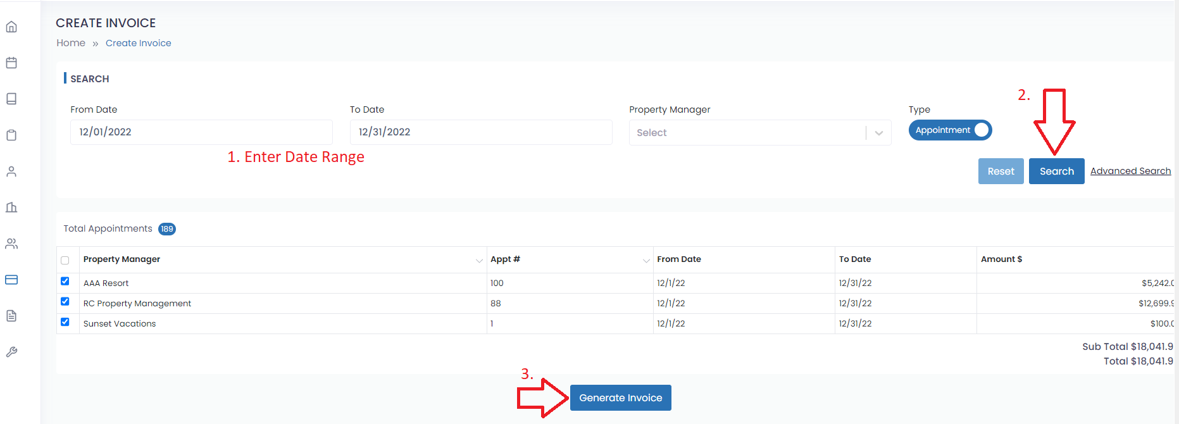Click the Generate Invoice button
Viewport: 1179px width, 424px height.
pyautogui.click(x=620, y=398)
